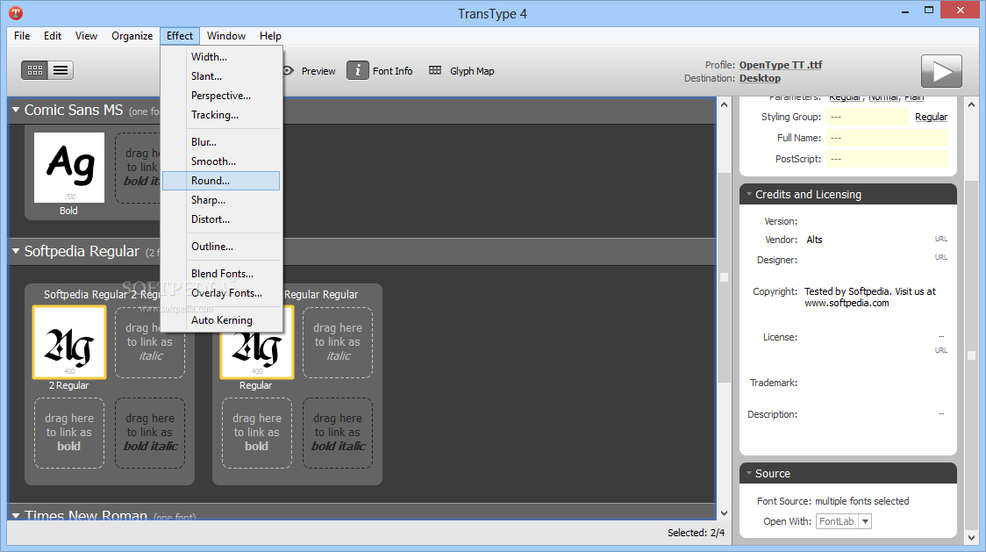Choose Tracking... effect
986x552 pixels.
click(x=221, y=115)
